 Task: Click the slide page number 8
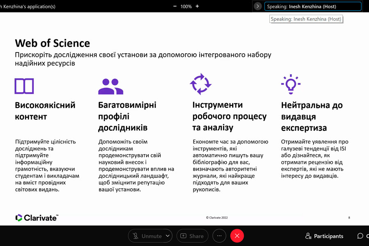pos(349,218)
